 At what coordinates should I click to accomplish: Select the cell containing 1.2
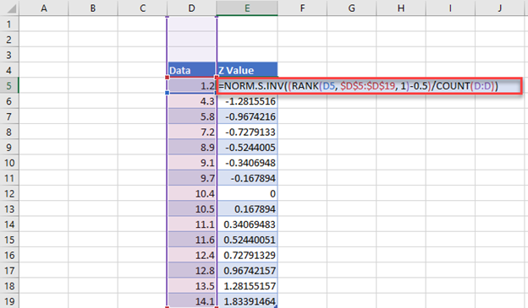click(191, 85)
